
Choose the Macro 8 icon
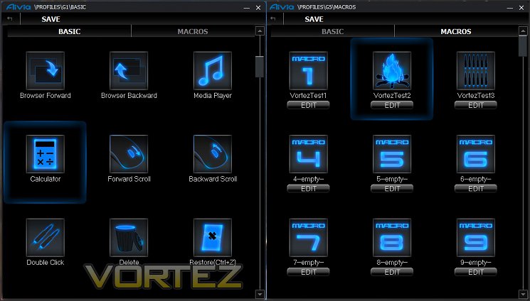[392, 238]
